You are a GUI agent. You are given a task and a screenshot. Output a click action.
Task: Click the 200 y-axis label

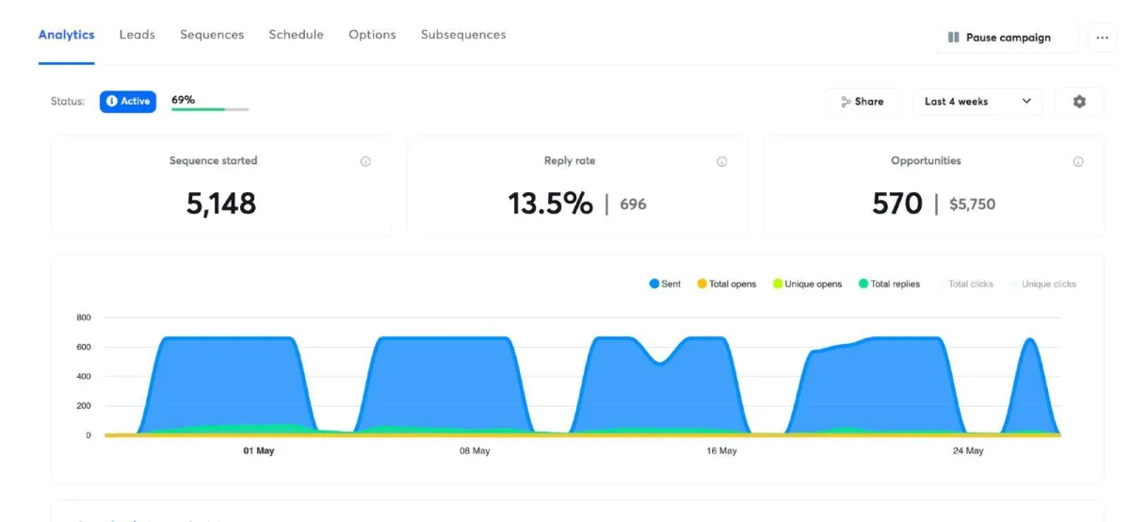(84, 406)
